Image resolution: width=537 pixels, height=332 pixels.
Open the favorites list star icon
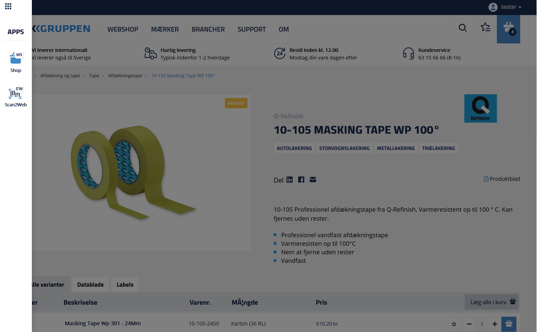tap(485, 27)
